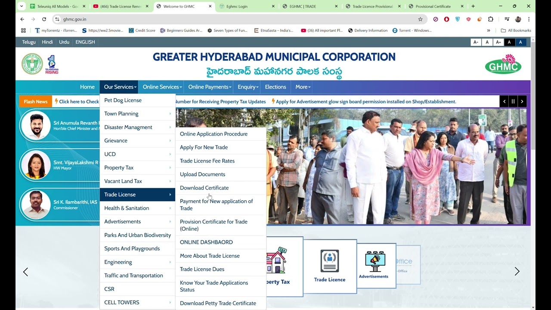Check Trade License Dues
This screenshot has height=310, width=551.
(x=221, y=269)
